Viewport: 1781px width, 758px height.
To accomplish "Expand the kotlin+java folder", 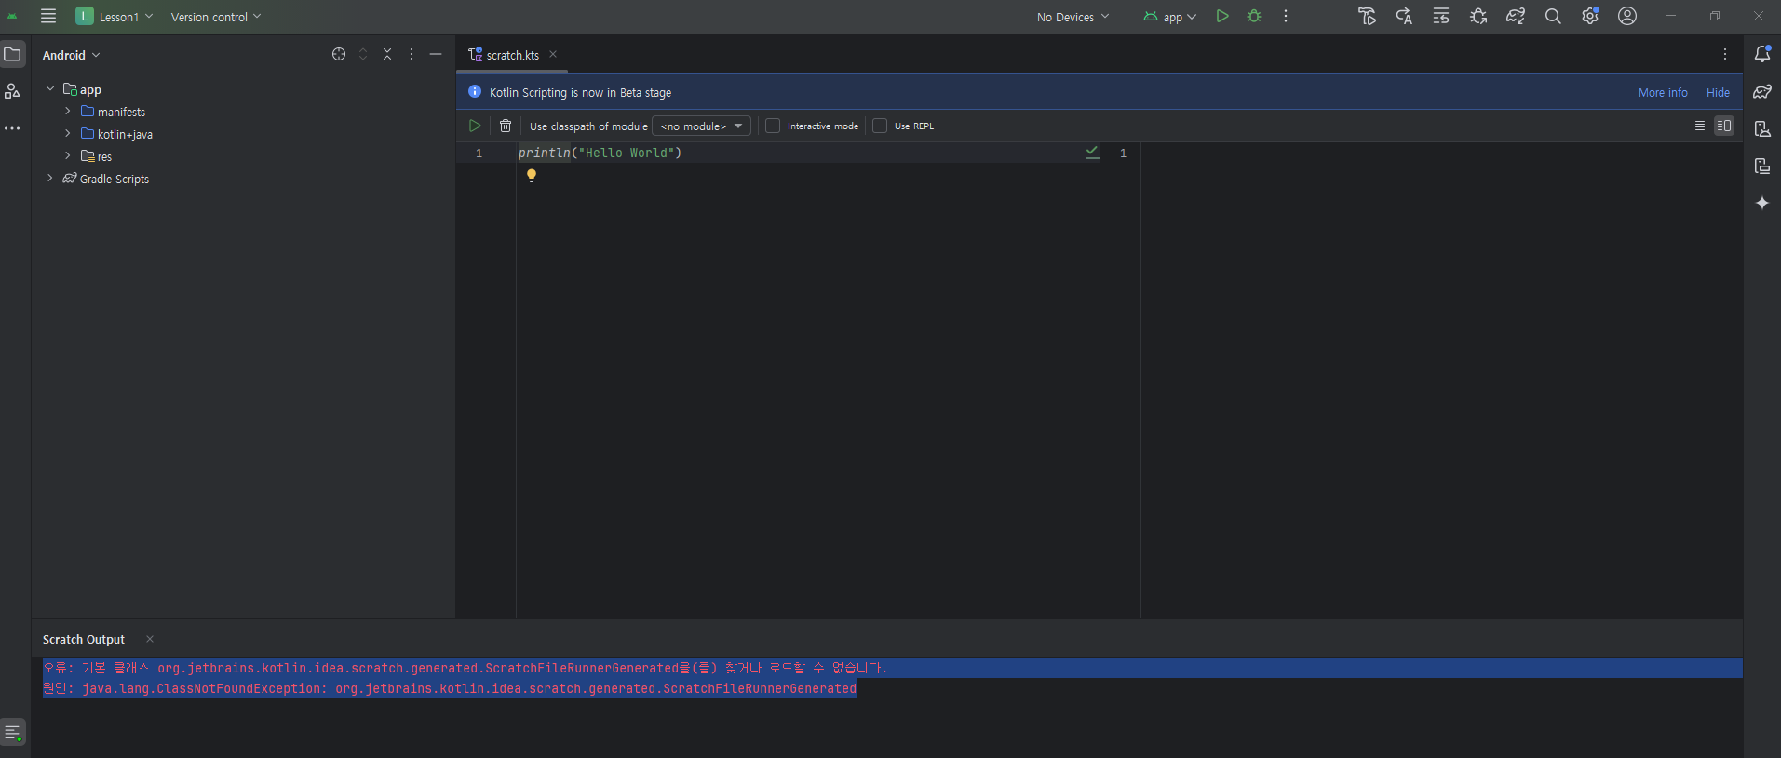I will click(x=68, y=134).
